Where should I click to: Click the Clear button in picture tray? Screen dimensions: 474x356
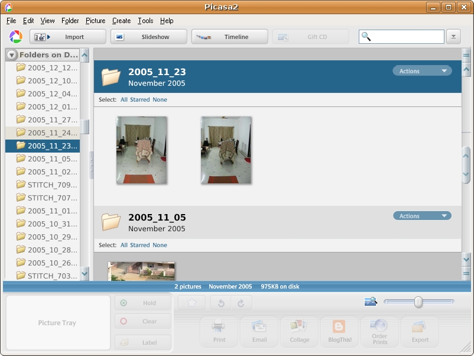click(x=143, y=321)
